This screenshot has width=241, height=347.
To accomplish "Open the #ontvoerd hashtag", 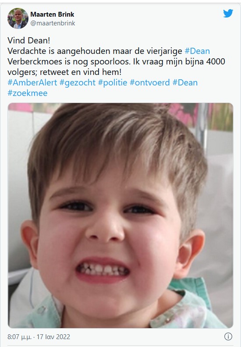I will tap(149, 82).
